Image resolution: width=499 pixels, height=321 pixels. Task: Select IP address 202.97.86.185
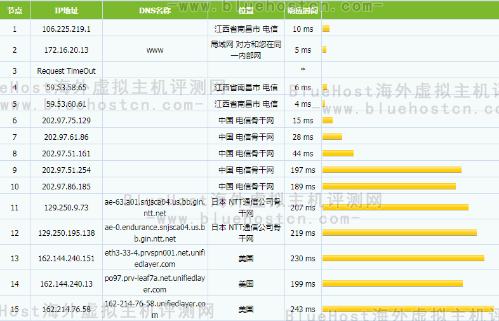pos(66,187)
